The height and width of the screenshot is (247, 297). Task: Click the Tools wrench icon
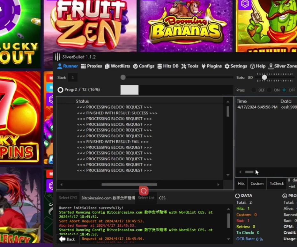coord(184,66)
